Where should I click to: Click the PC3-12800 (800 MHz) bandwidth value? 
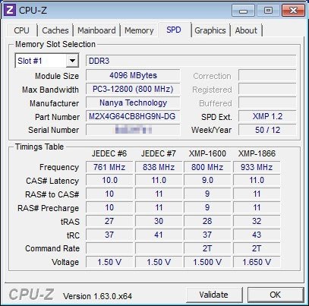pyautogui.click(x=133, y=89)
